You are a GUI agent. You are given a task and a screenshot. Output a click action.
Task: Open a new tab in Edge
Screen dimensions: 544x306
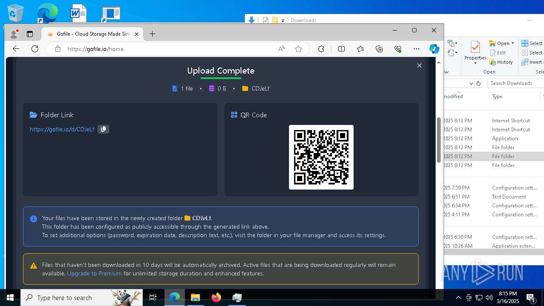152,34
